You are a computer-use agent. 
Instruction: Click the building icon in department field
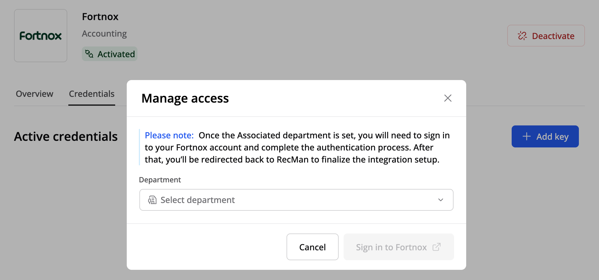tap(152, 200)
